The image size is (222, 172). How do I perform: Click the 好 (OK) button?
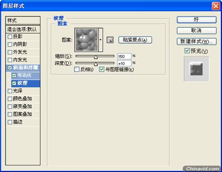197,20
